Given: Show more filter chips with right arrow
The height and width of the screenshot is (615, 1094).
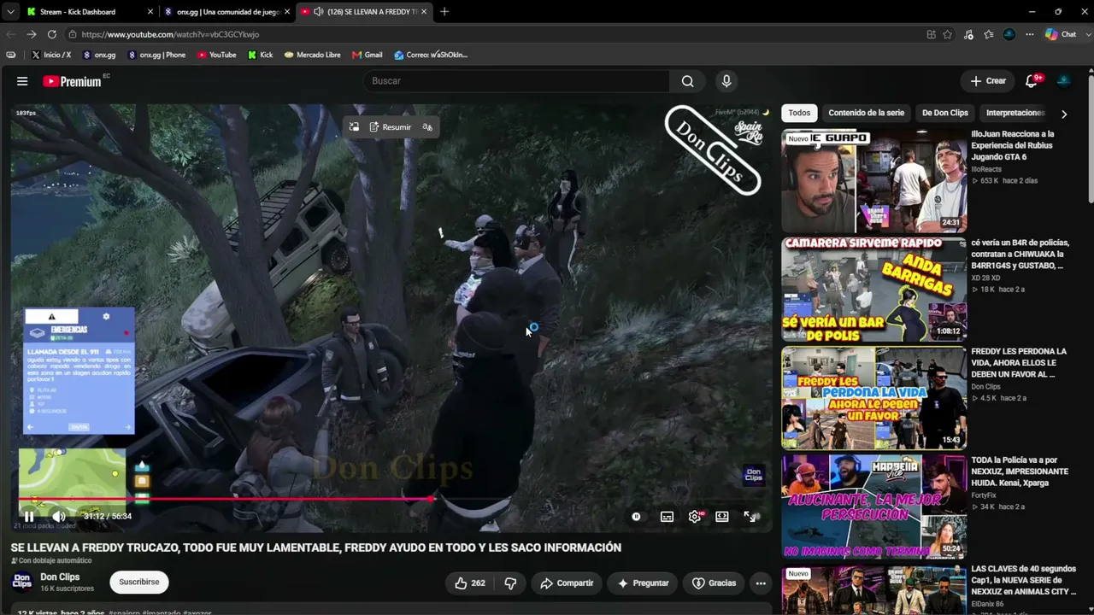Looking at the screenshot, I should click(x=1064, y=114).
